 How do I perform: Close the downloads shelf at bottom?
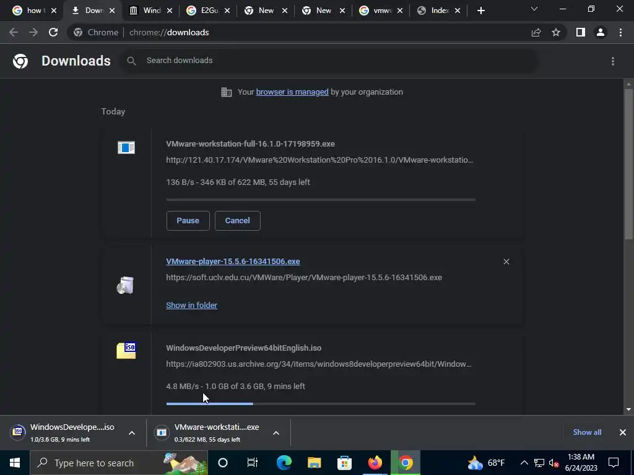623,432
